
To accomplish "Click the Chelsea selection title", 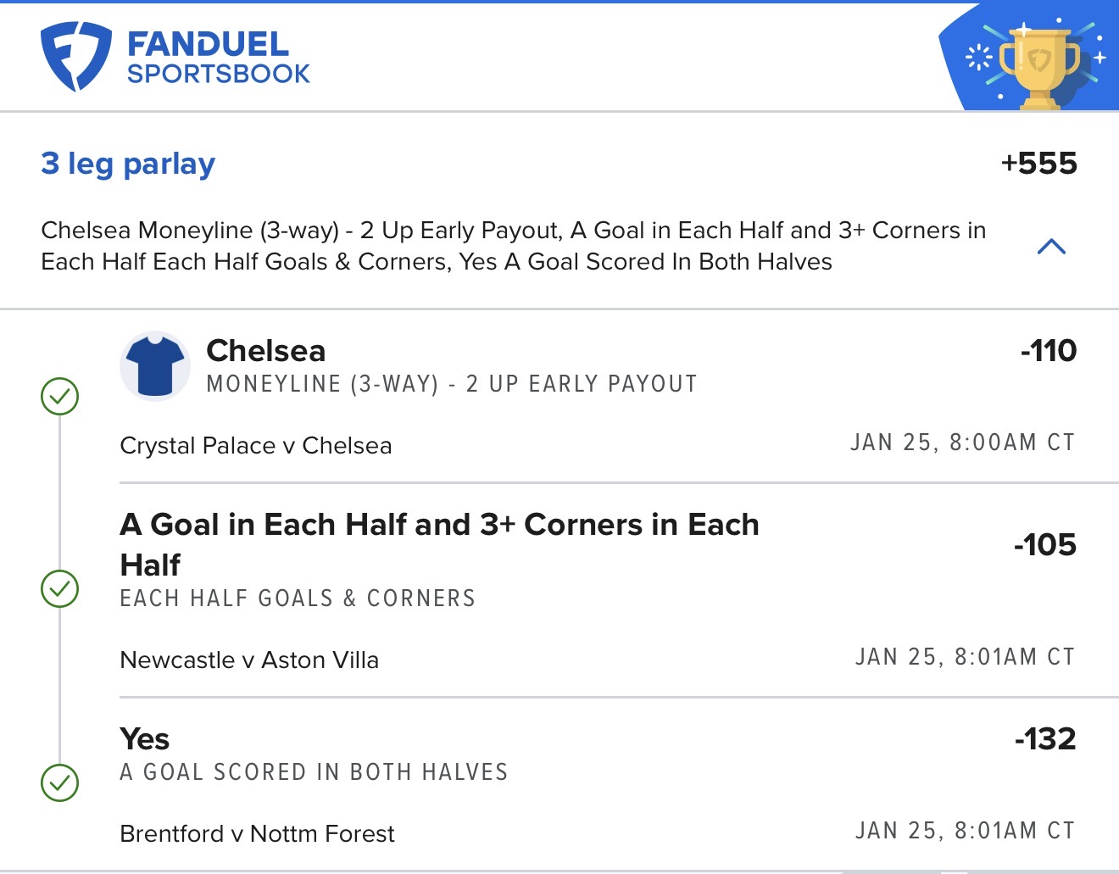I will 265,350.
